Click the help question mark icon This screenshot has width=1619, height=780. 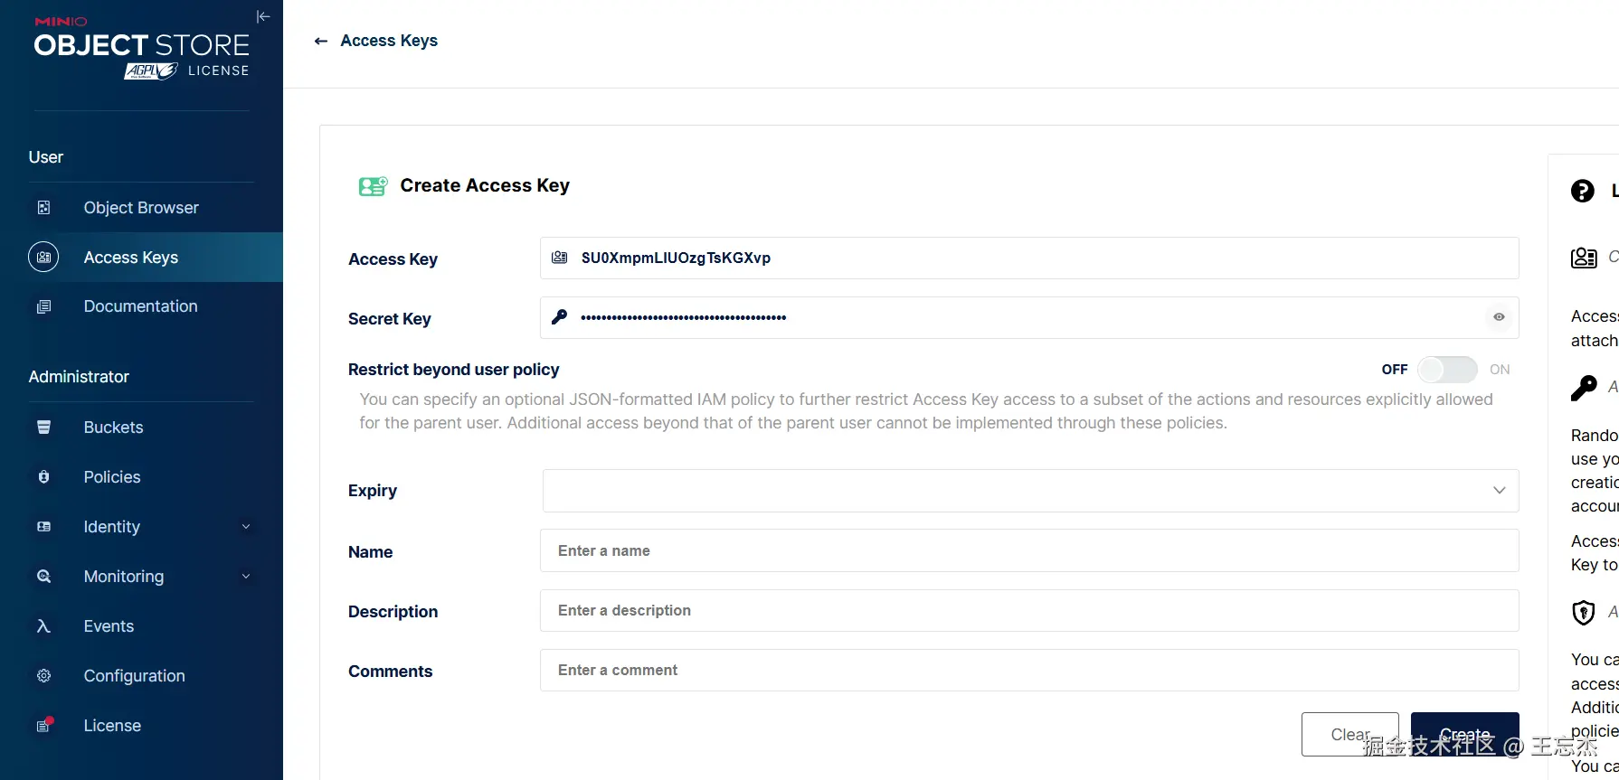tap(1582, 191)
